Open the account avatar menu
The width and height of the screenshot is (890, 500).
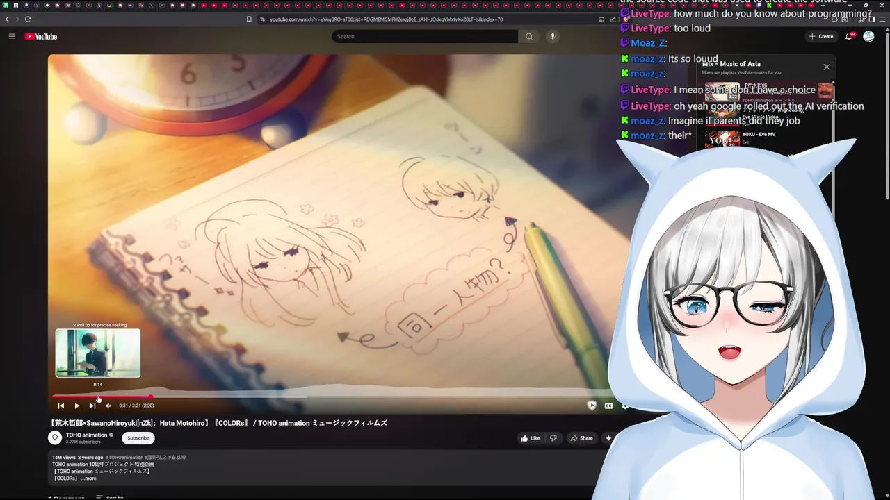tap(868, 36)
